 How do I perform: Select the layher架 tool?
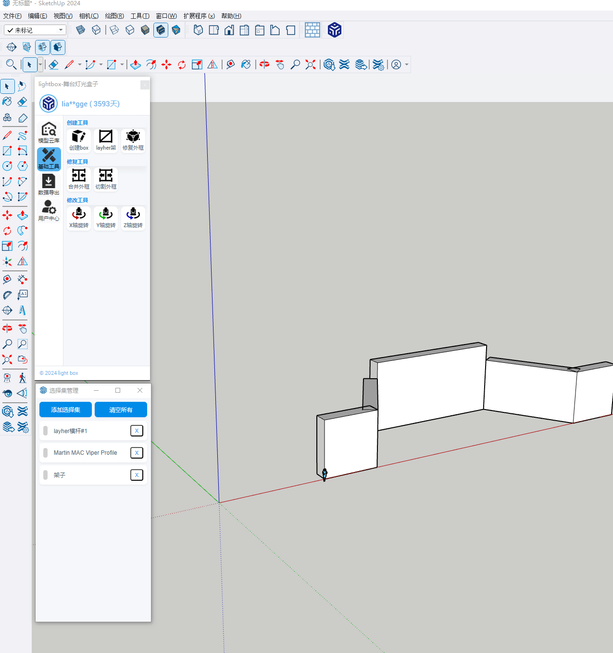[106, 137]
